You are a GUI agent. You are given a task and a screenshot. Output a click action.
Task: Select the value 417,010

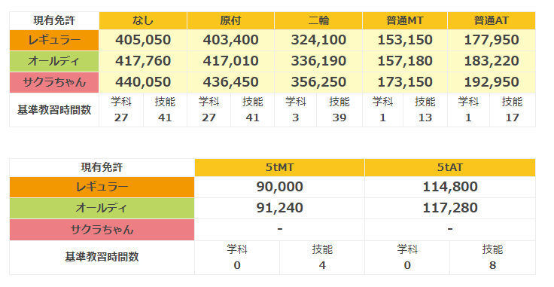point(230,61)
